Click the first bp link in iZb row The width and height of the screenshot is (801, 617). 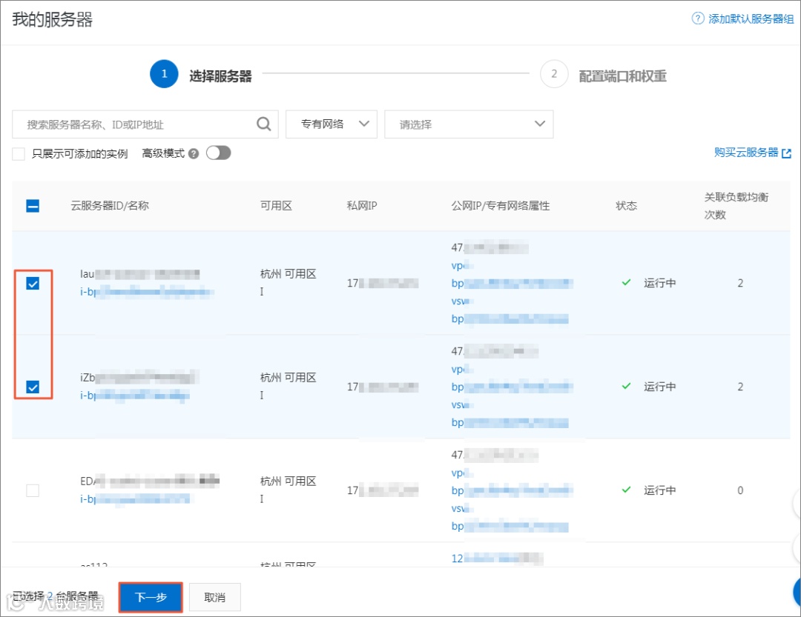point(512,387)
